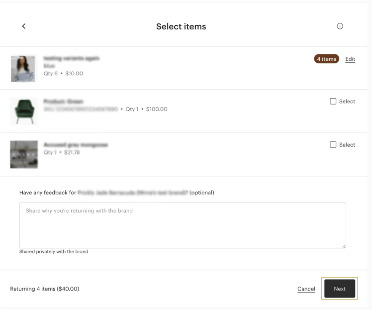The height and width of the screenshot is (311, 372).
Task: Tick the Select checkbox for the green chair
Action: (x=333, y=101)
